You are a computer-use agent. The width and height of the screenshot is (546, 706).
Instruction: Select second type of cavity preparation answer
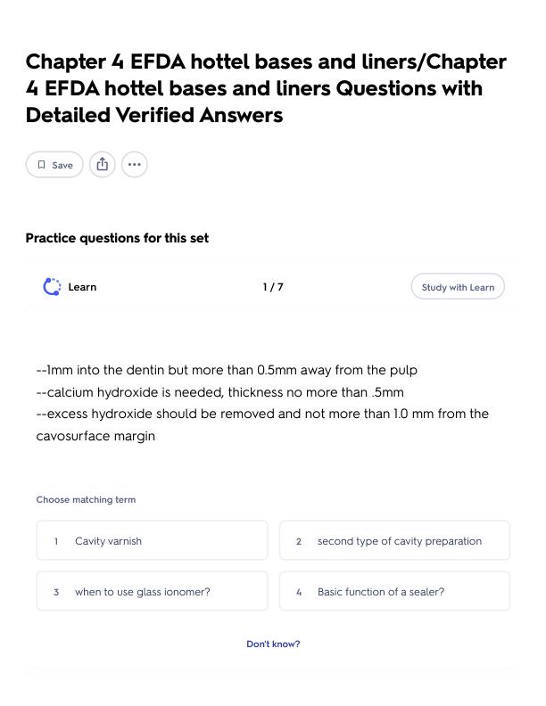pos(394,540)
